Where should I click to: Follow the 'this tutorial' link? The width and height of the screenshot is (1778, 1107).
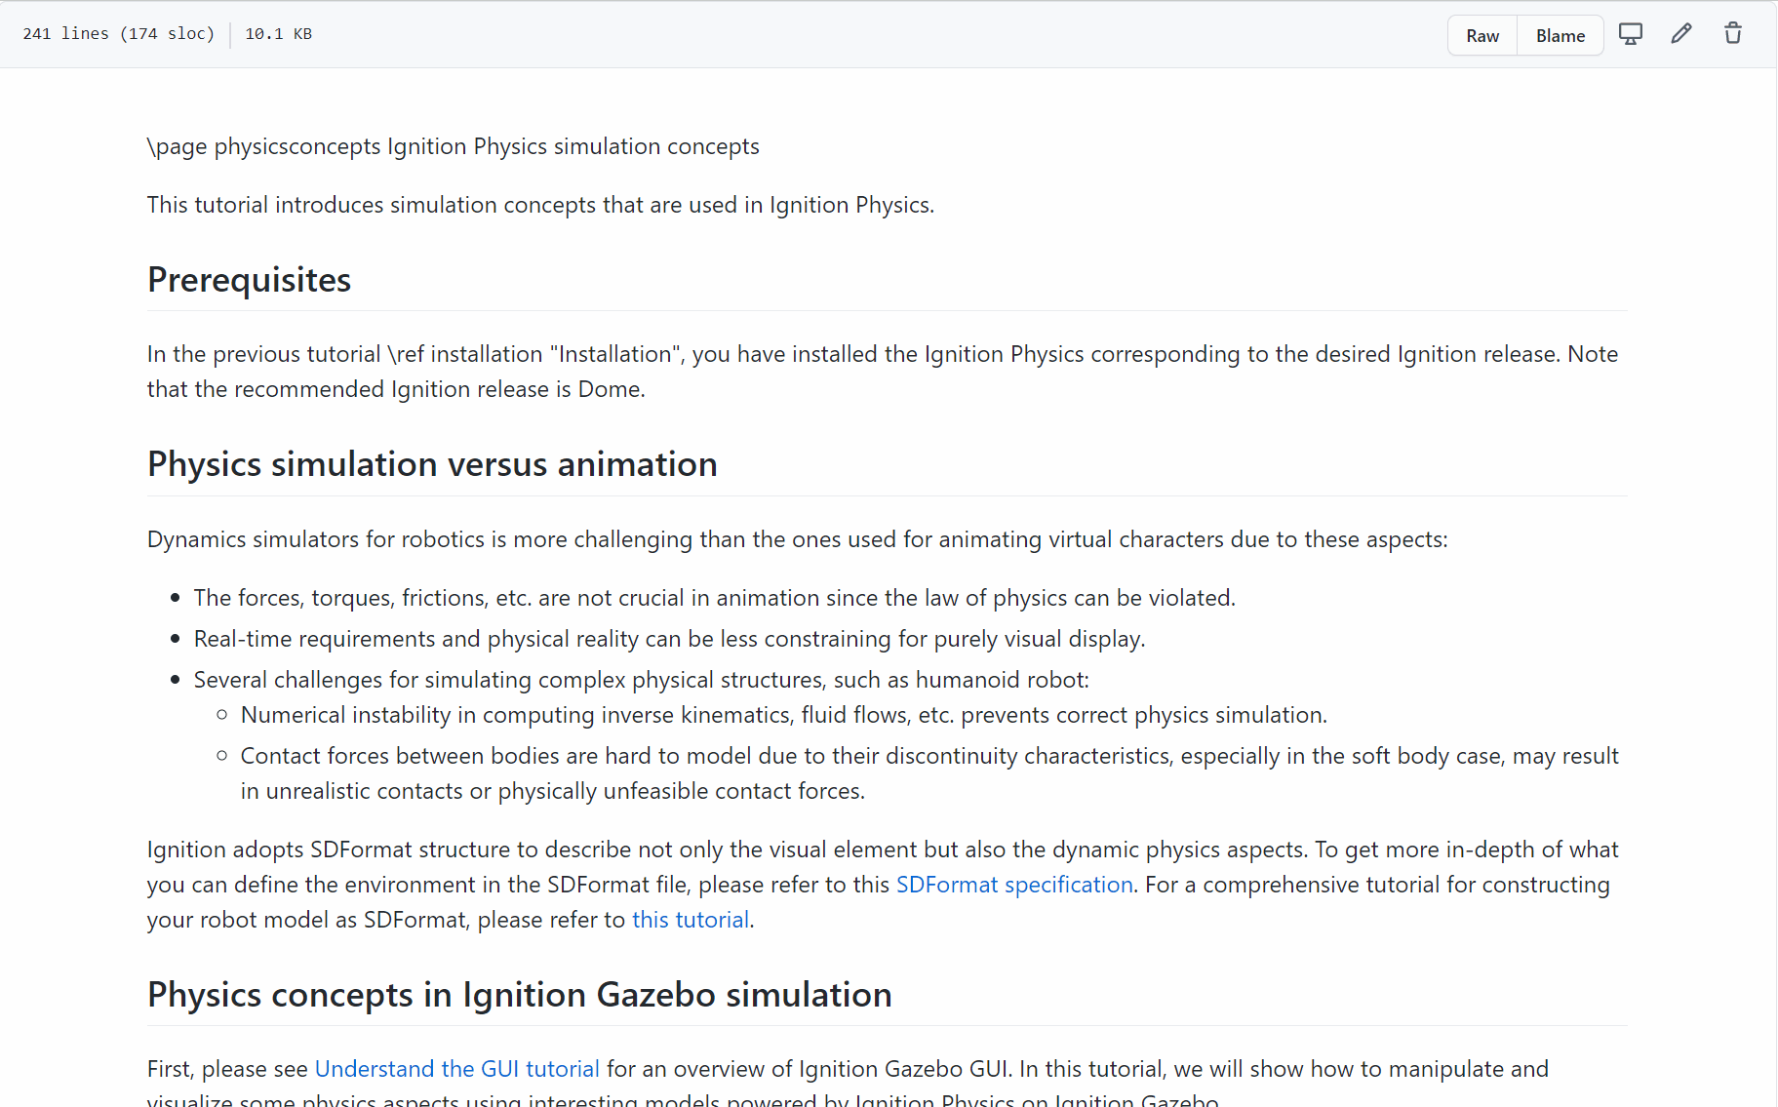[691, 920]
